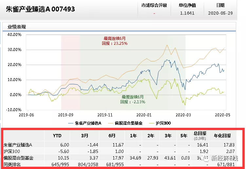Click the 2020-05 x-axis label

[x=222, y=115]
